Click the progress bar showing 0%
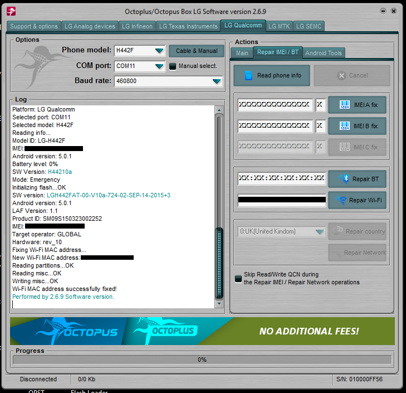 pyautogui.click(x=202, y=360)
